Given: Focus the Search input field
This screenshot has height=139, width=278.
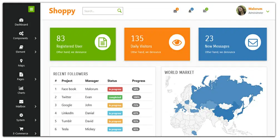Looking at the screenshot, I should (100, 11).
